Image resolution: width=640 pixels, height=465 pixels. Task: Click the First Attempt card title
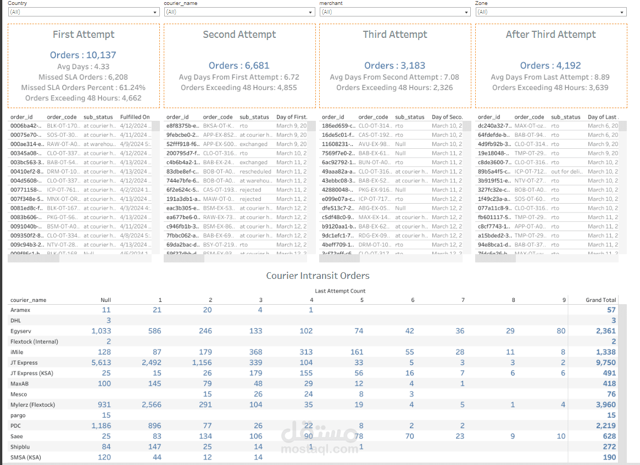pos(84,35)
